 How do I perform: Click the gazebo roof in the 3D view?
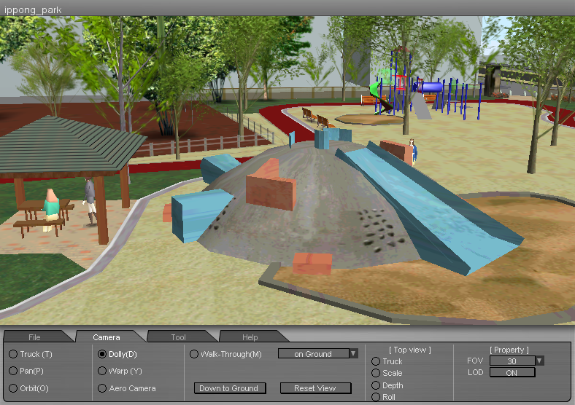pos(68,143)
